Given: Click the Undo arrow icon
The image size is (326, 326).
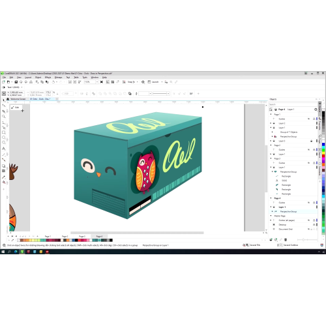Looking at the screenshot, I should (53, 82).
